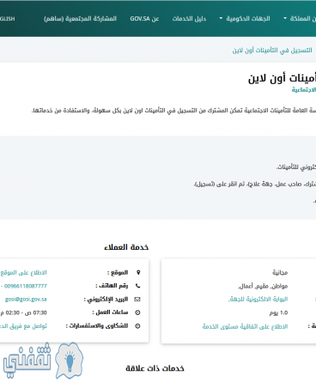Click the البريد الإلكتروني : label
The image size is (316, 382).
pyautogui.click(x=106, y=300)
